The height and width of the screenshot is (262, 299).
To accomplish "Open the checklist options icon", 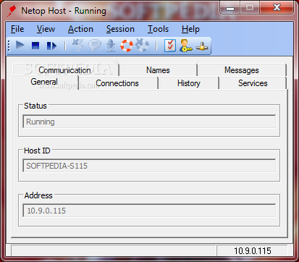I will click(x=170, y=46).
